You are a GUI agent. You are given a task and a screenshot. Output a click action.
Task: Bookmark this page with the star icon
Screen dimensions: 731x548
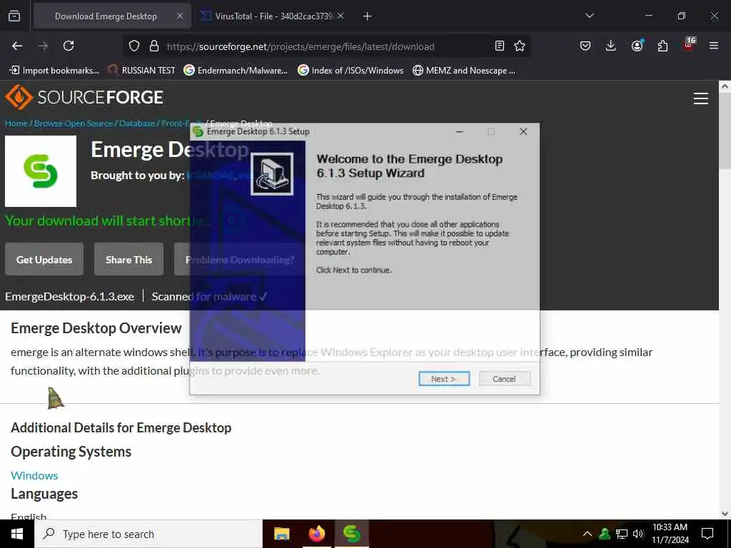(520, 46)
